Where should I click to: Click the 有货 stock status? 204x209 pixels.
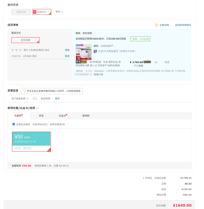(x=167, y=62)
